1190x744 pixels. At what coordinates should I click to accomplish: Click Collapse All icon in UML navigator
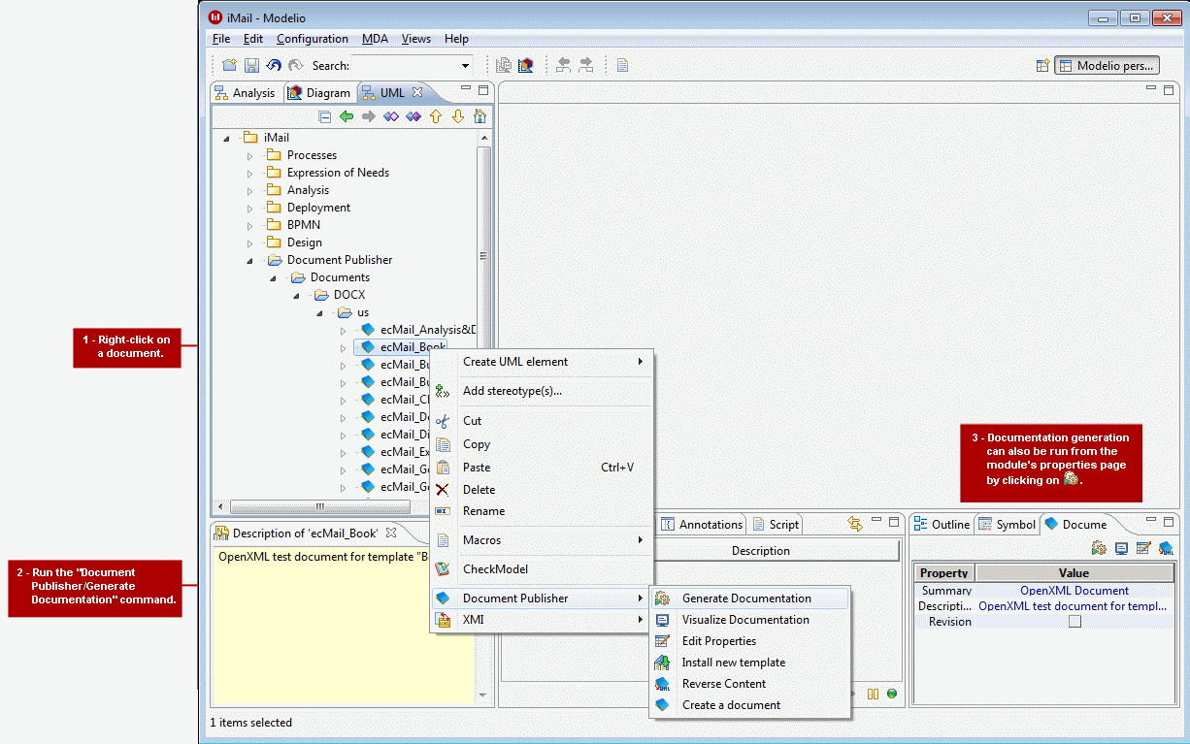(x=325, y=116)
